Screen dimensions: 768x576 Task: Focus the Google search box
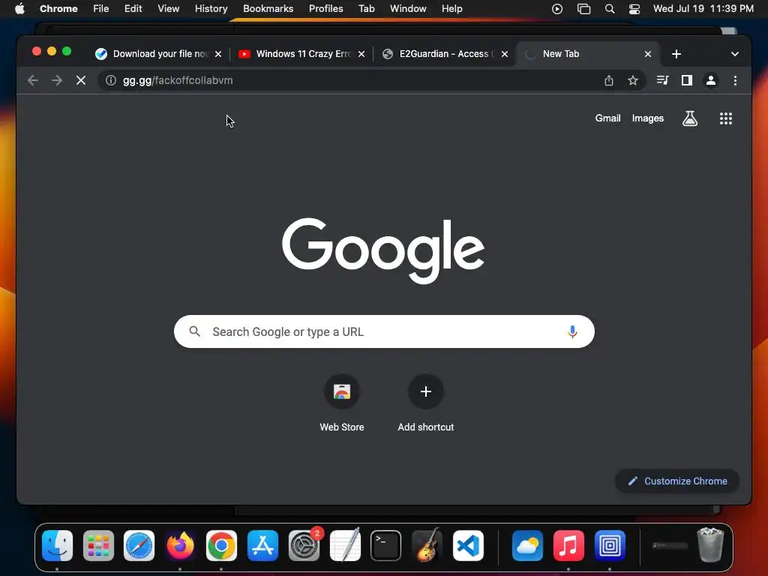pos(384,331)
